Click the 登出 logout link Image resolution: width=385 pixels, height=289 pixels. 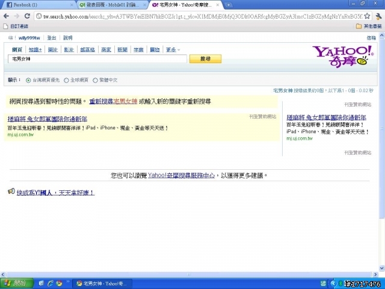[x=52, y=38]
